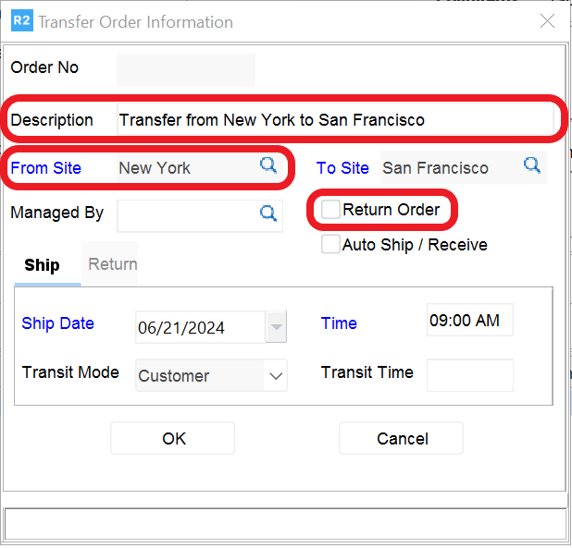Toggle the Auto Ship / Receive checkbox

(330, 245)
